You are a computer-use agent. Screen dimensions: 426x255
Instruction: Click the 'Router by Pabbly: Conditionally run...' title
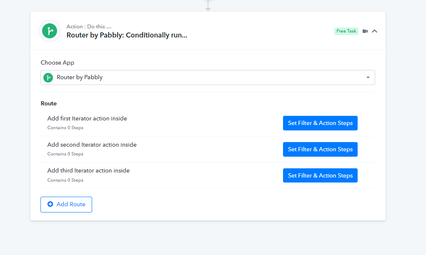click(127, 35)
